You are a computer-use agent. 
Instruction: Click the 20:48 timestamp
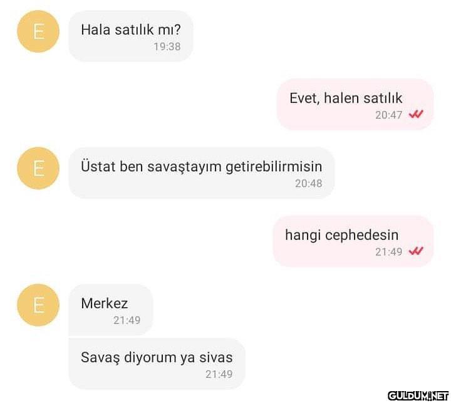tap(309, 184)
